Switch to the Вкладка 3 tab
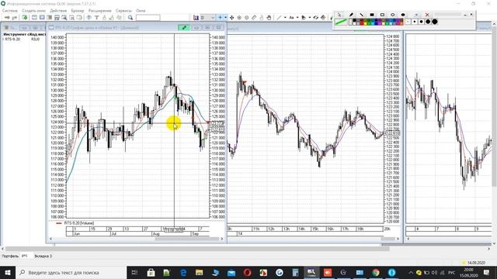This screenshot has width=497, height=279. coord(43,256)
